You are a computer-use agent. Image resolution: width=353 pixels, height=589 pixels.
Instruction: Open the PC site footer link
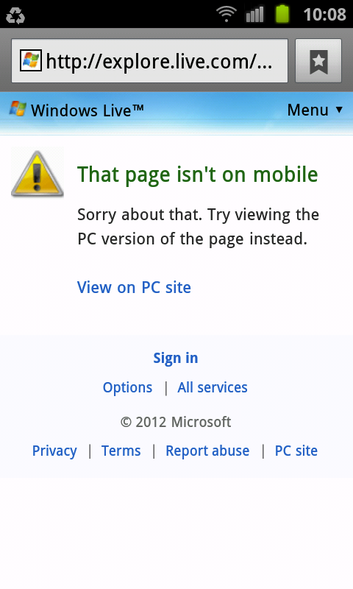point(296,451)
